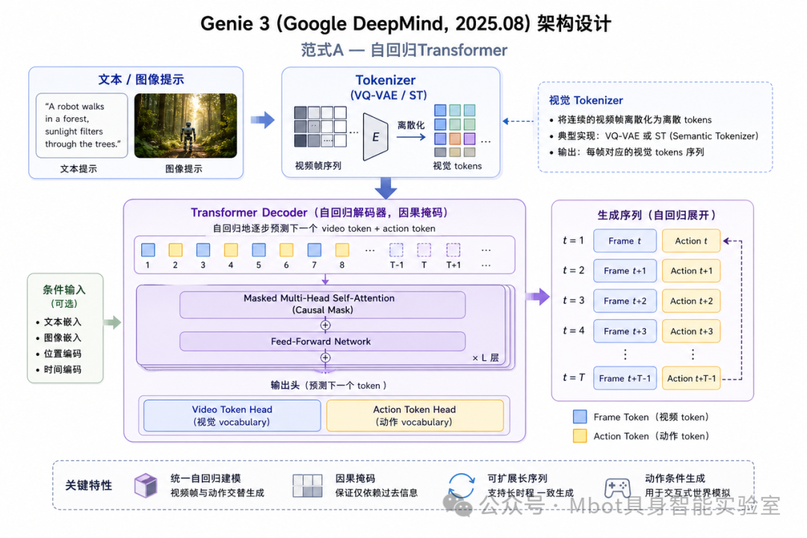Image resolution: width=807 pixels, height=538 pixels.
Task: Click the blue Frame Token legend swatch
Action: (x=580, y=416)
